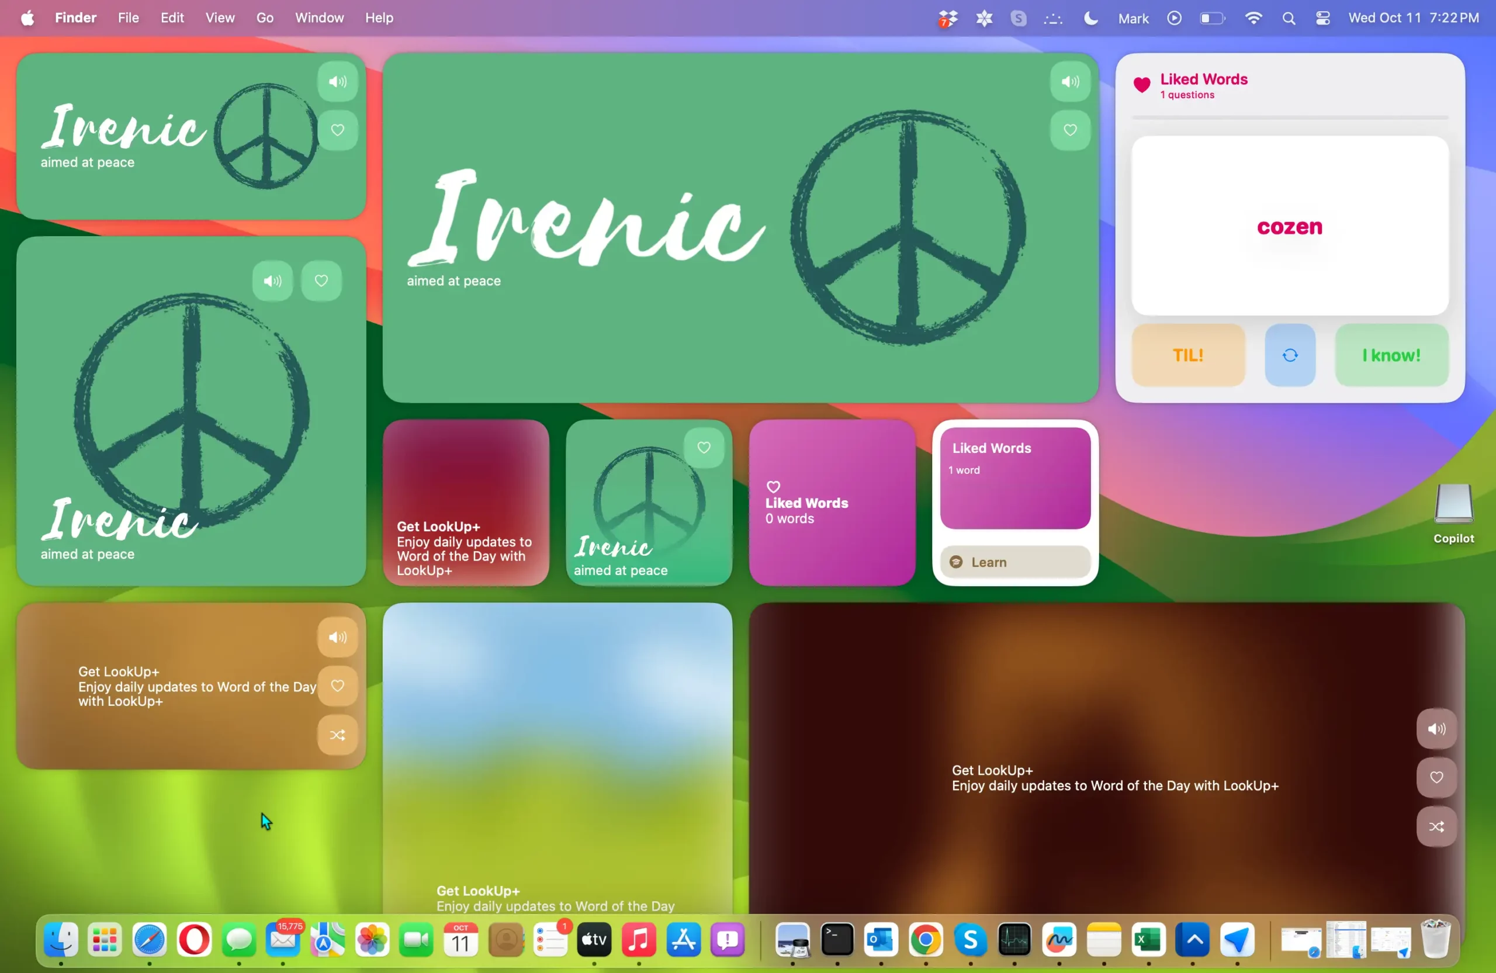Open Music from the Dock
This screenshot has height=973, width=1496.
639,940
